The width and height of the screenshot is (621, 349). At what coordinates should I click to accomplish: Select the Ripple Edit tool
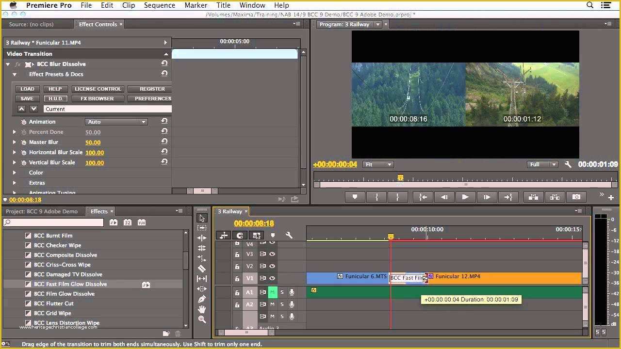click(x=202, y=238)
